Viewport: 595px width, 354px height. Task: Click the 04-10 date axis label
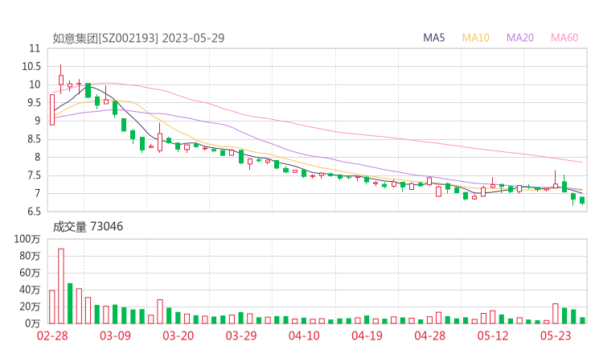304,335
